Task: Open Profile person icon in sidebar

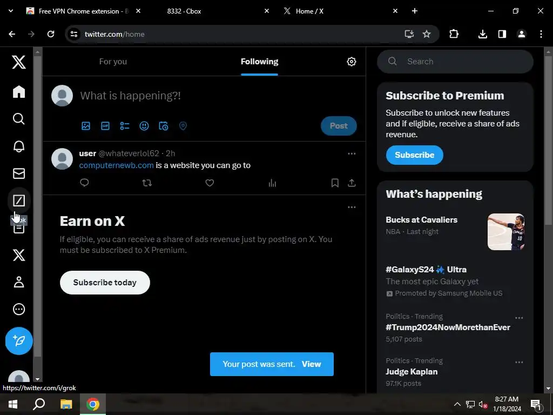Action: [x=19, y=282]
